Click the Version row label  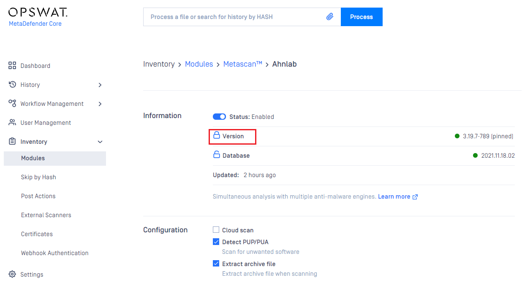(x=233, y=136)
